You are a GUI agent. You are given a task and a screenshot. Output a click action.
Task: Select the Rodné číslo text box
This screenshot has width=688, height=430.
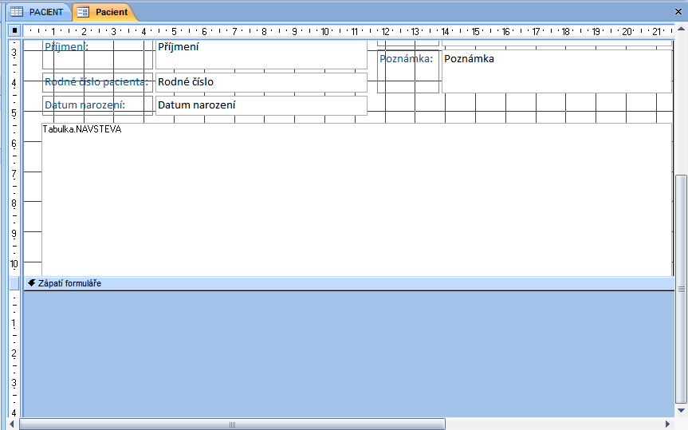[261, 82]
